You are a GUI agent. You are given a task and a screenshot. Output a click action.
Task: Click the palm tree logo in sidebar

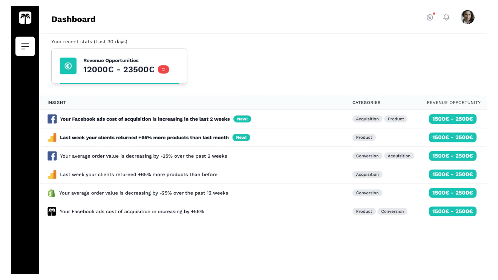click(x=25, y=18)
